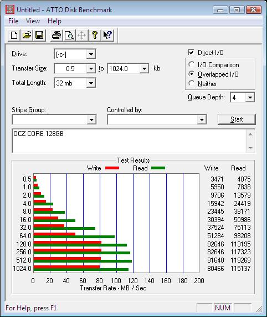267x317 pixels.
Task: Click the write value 3471
Action: 217,179
